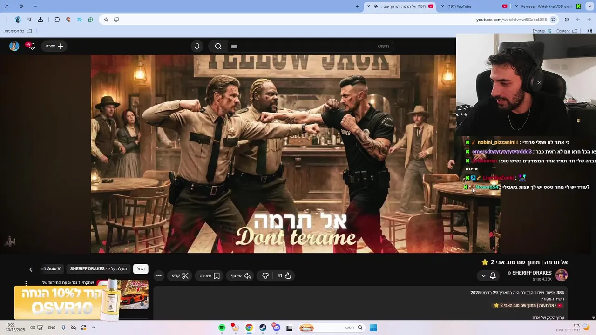Click the green Grammarly extension icon

(x=90, y=20)
